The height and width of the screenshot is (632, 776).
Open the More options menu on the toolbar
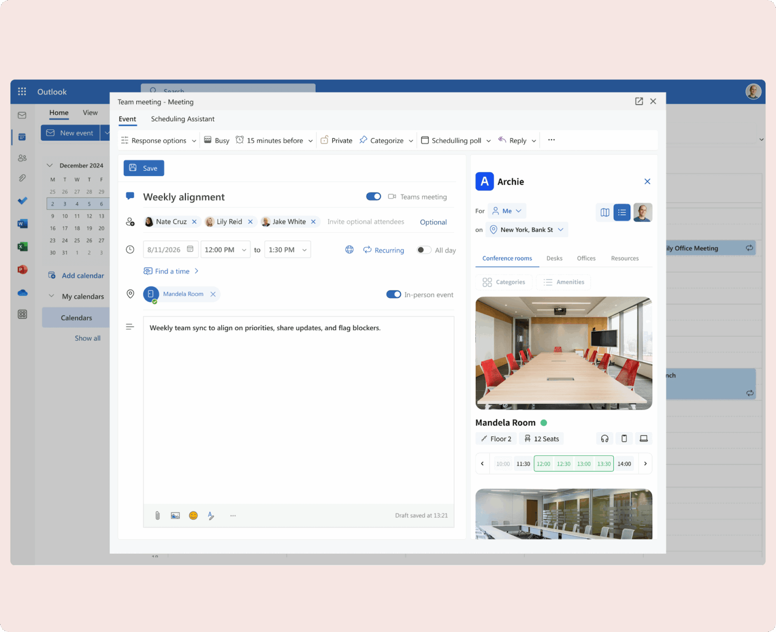tap(551, 140)
